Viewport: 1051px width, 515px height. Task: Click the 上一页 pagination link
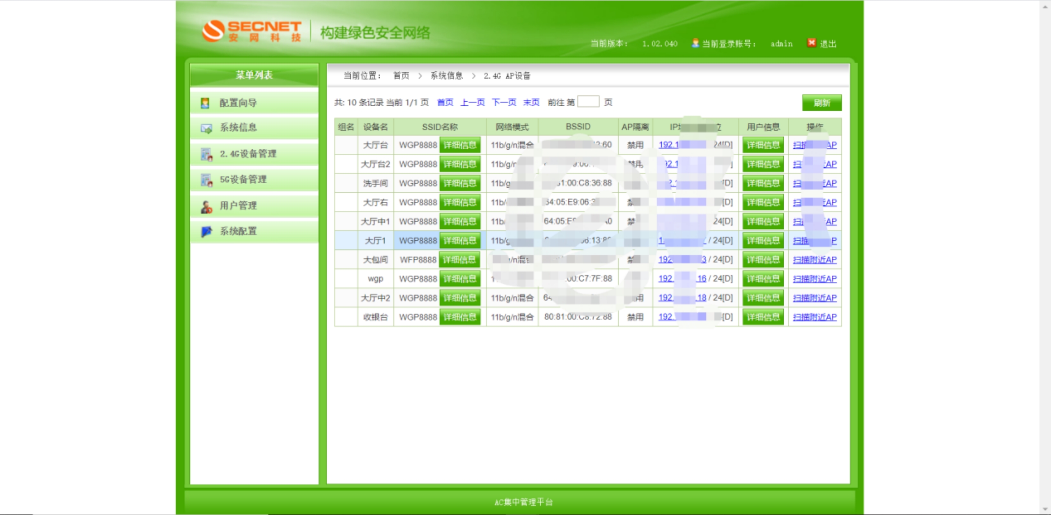(472, 102)
